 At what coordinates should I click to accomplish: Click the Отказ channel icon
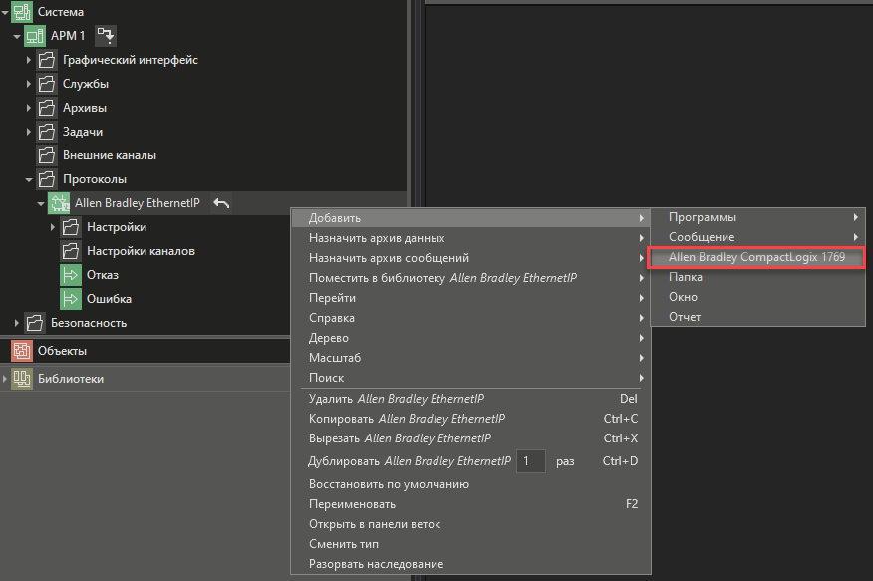pos(71,275)
